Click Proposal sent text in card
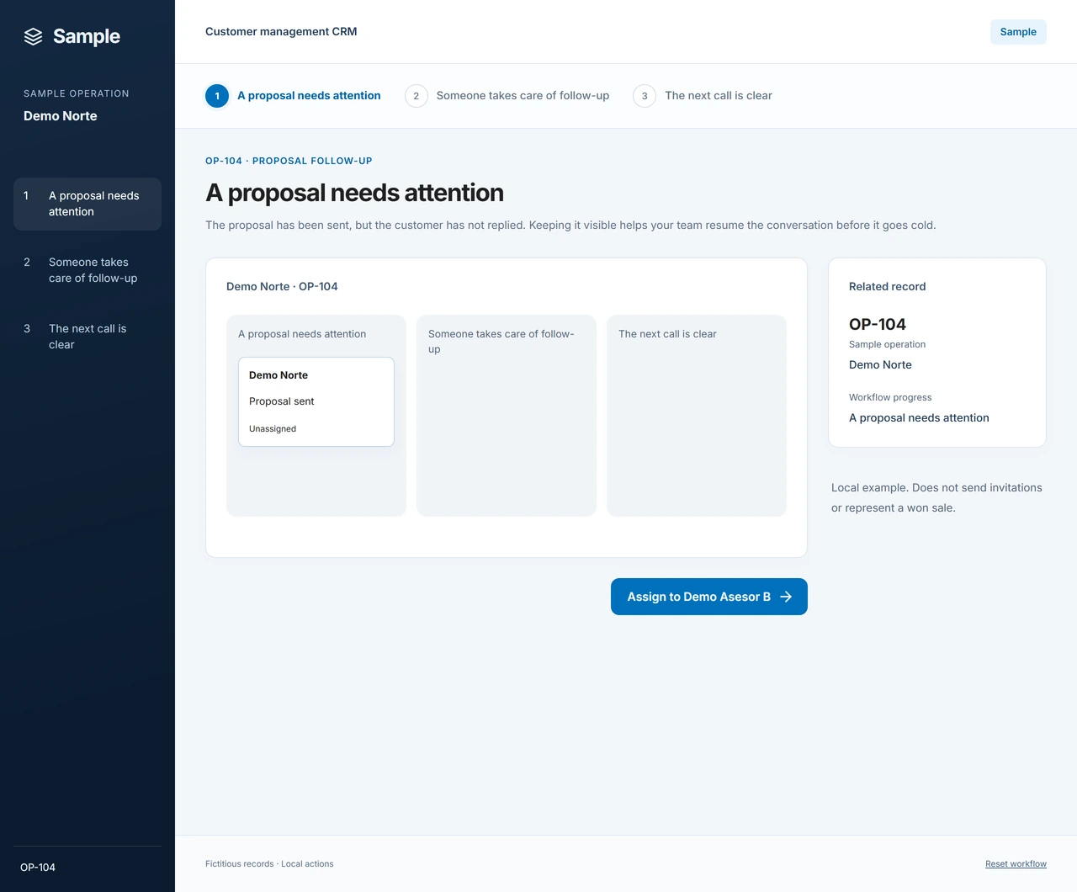The image size is (1077, 892). 282,401
